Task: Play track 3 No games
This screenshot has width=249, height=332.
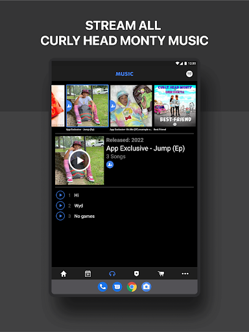Action: [60, 216]
